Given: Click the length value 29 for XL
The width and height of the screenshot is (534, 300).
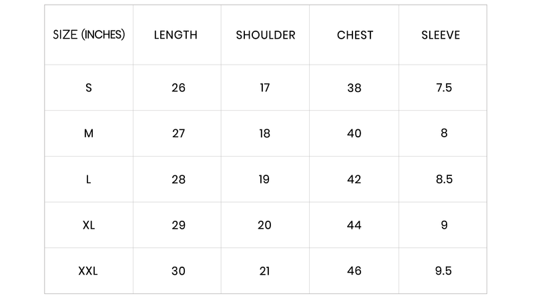Looking at the screenshot, I should pos(178,225).
